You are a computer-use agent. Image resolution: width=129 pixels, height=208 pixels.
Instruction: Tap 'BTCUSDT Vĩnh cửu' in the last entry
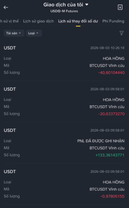coord(107,189)
